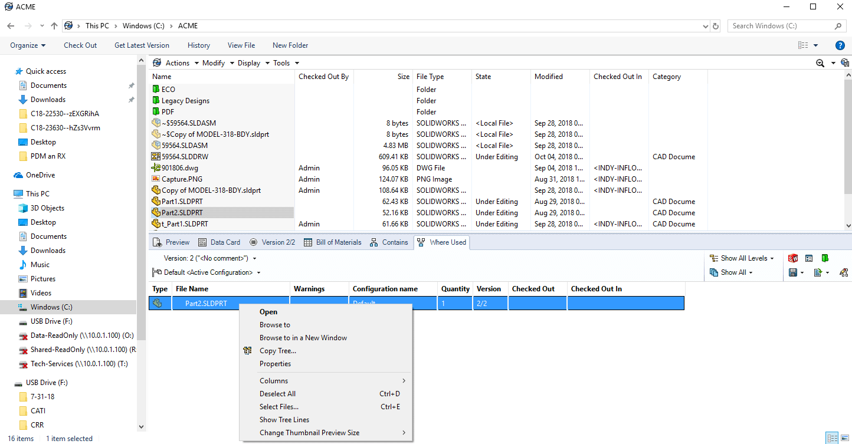Click the data card view icon beside SOLIDWORKS icon
This screenshot has width=852, height=444.
pyautogui.click(x=809, y=258)
